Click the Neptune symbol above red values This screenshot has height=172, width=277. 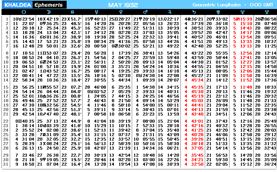click(x=243, y=12)
